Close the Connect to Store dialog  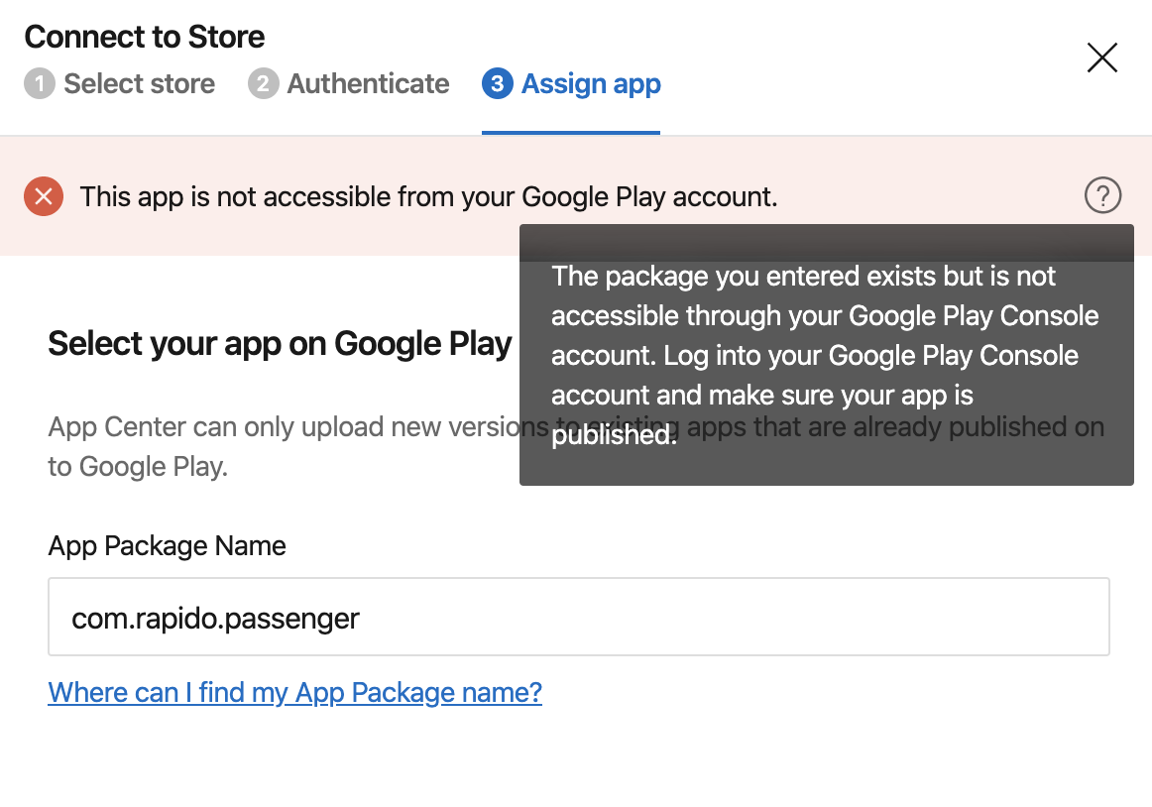[1101, 58]
